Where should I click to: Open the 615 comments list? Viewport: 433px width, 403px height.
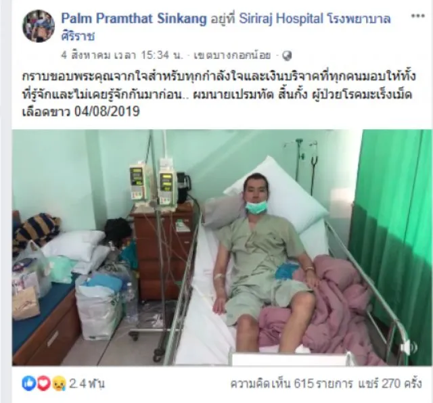tap(292, 383)
